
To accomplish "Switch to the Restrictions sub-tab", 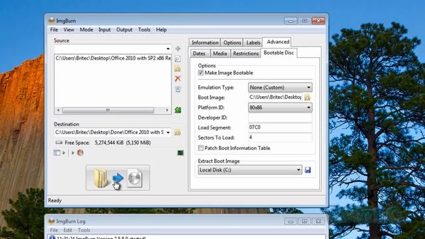I will click(246, 53).
